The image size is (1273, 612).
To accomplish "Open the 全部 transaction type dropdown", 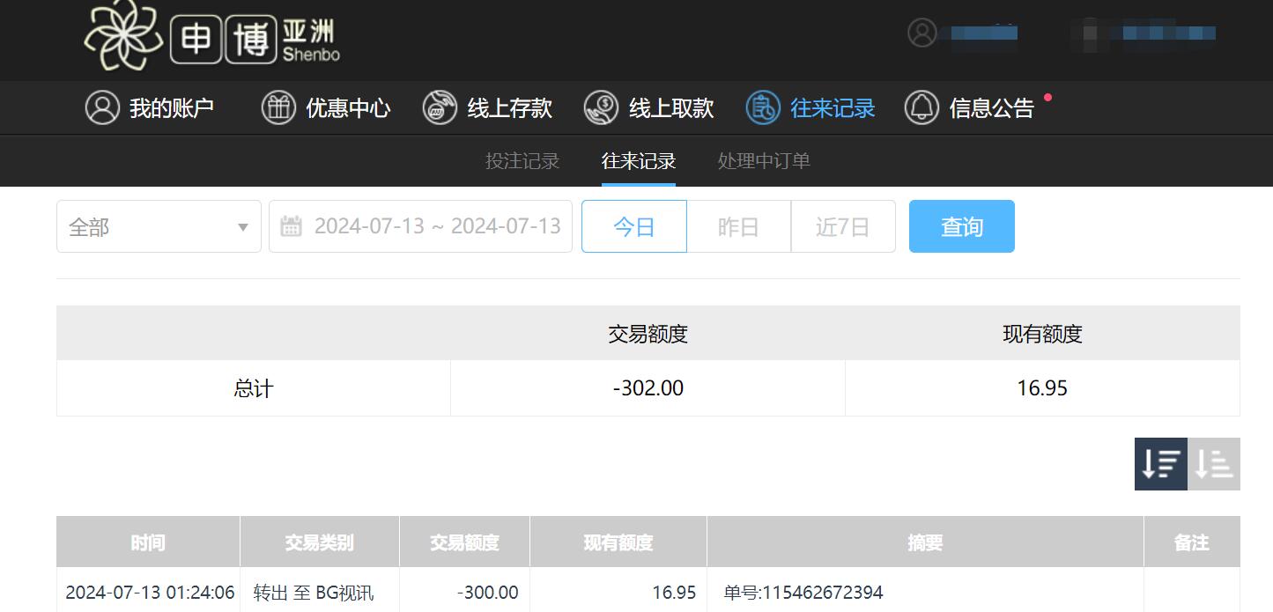I will pyautogui.click(x=159, y=226).
